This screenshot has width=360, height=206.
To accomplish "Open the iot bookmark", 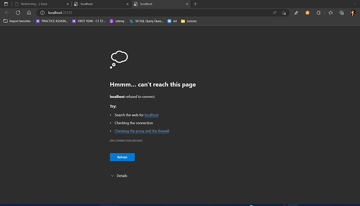I will coord(172,21).
